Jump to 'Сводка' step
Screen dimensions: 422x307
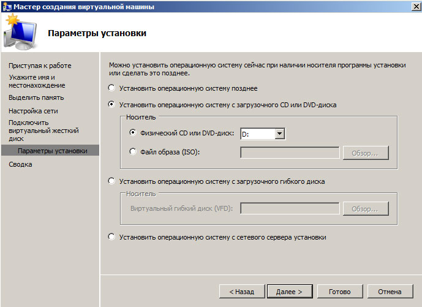pos(20,164)
